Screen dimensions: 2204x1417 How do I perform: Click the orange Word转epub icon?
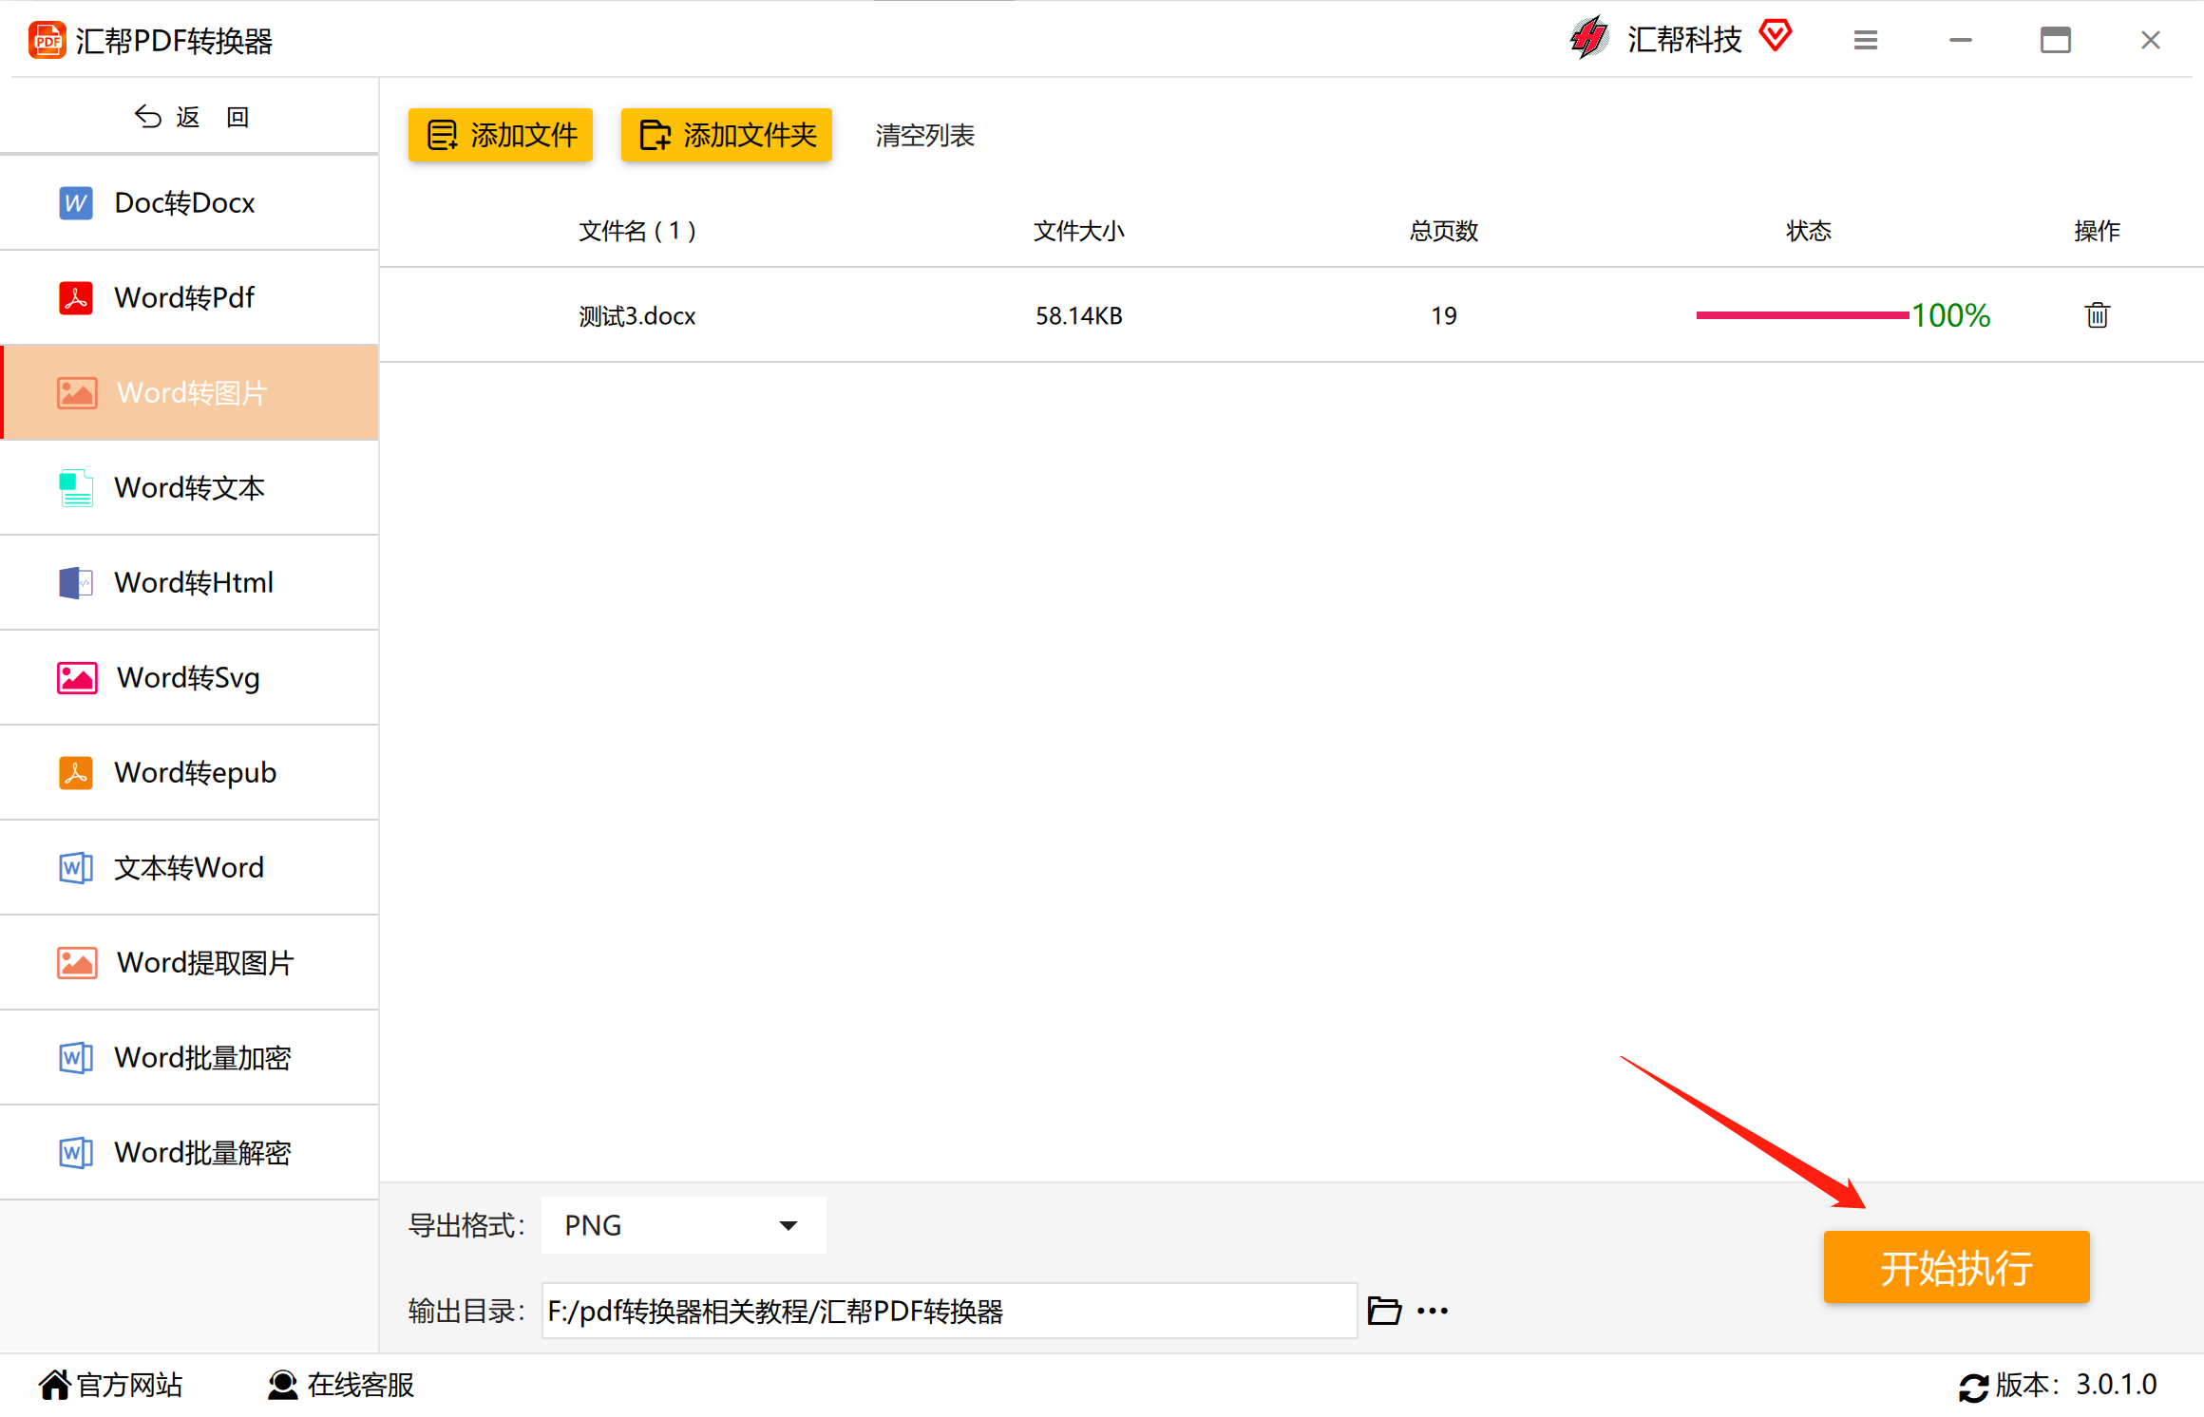click(x=76, y=772)
